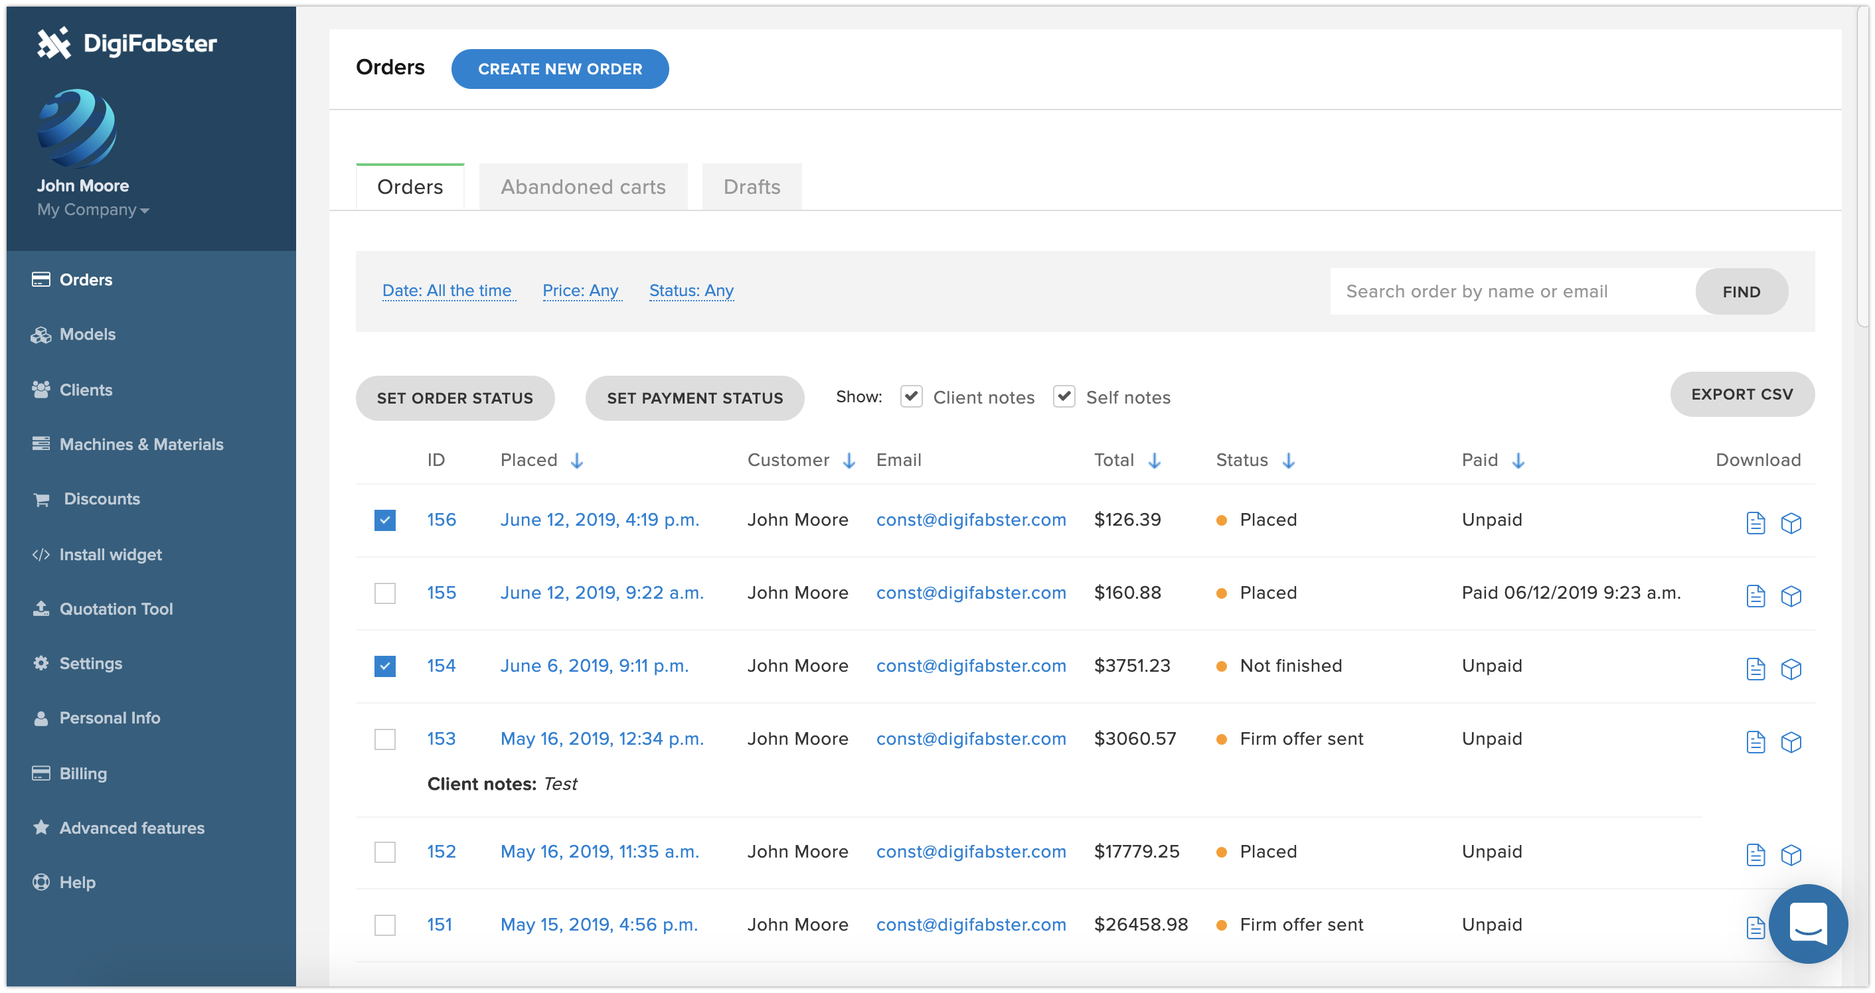Download the invoice document for order 156

coord(1755,522)
